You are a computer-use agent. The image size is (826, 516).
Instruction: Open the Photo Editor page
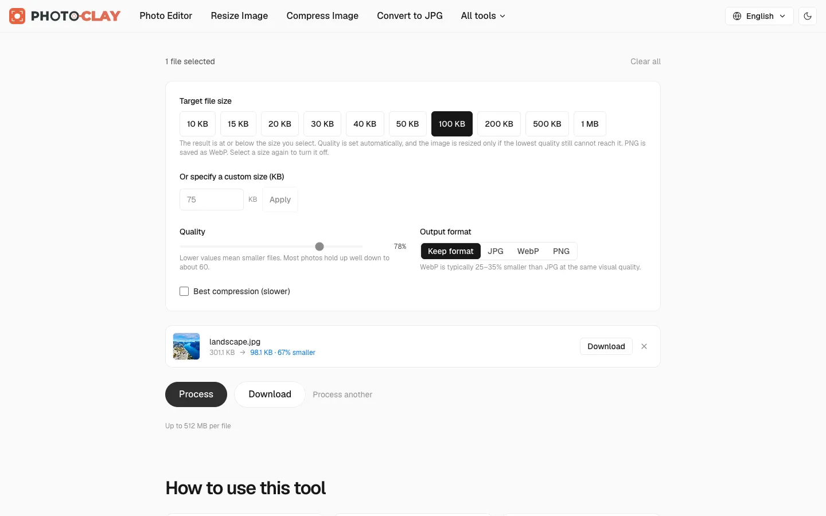(166, 16)
